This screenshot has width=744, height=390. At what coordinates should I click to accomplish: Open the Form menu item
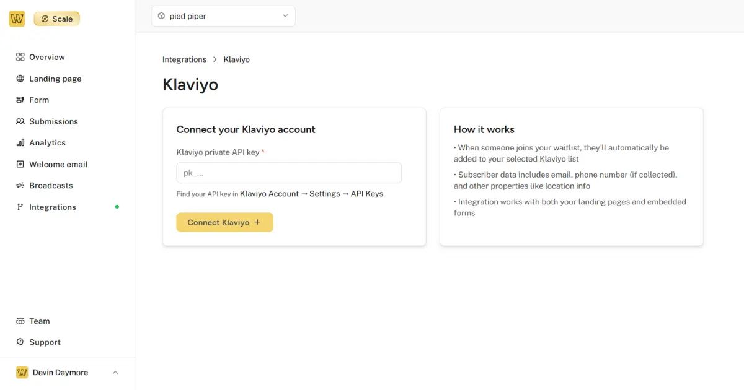(39, 100)
